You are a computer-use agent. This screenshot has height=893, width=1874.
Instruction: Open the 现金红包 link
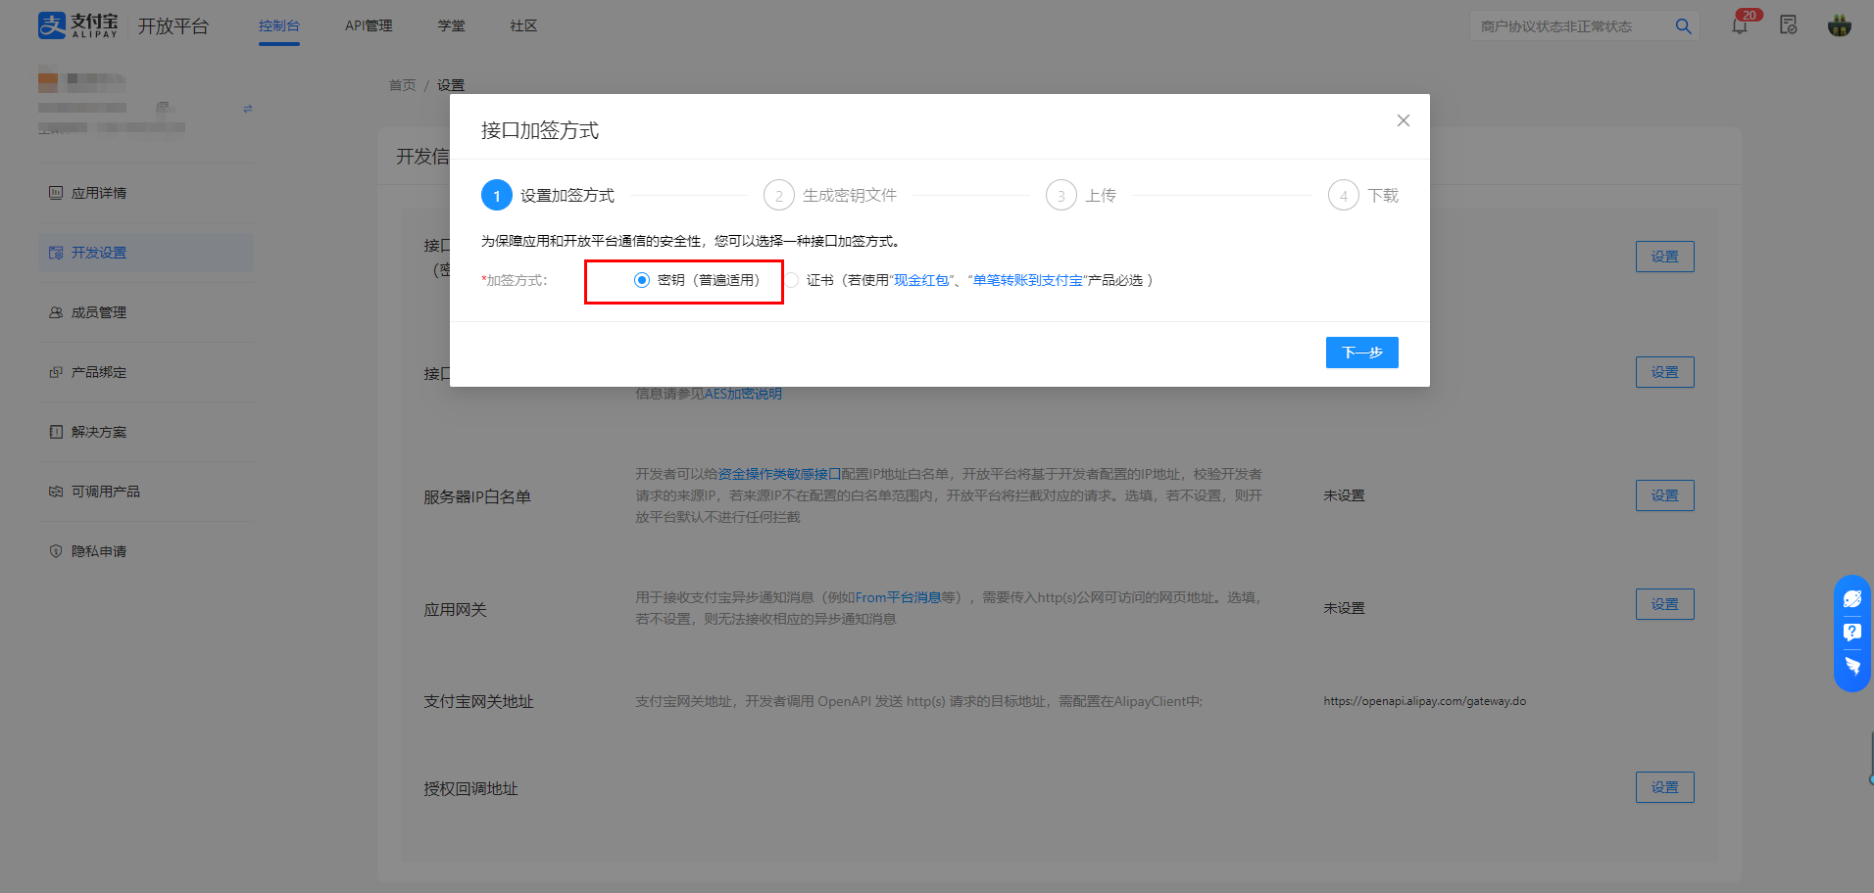click(921, 280)
